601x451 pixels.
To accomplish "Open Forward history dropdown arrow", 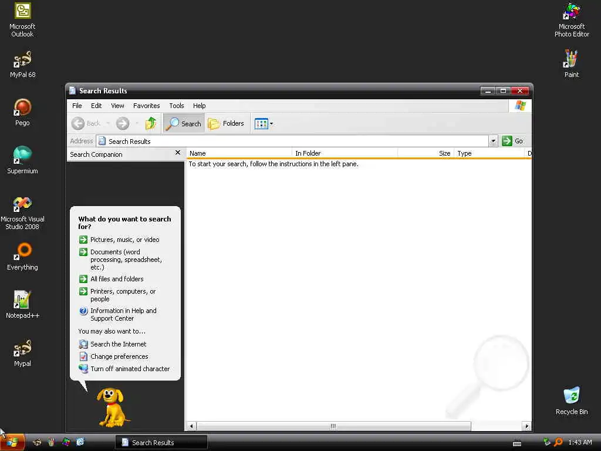I will pos(137,123).
